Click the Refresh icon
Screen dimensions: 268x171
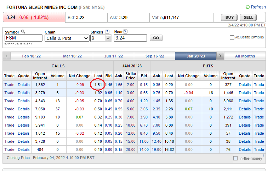pos(247,7)
